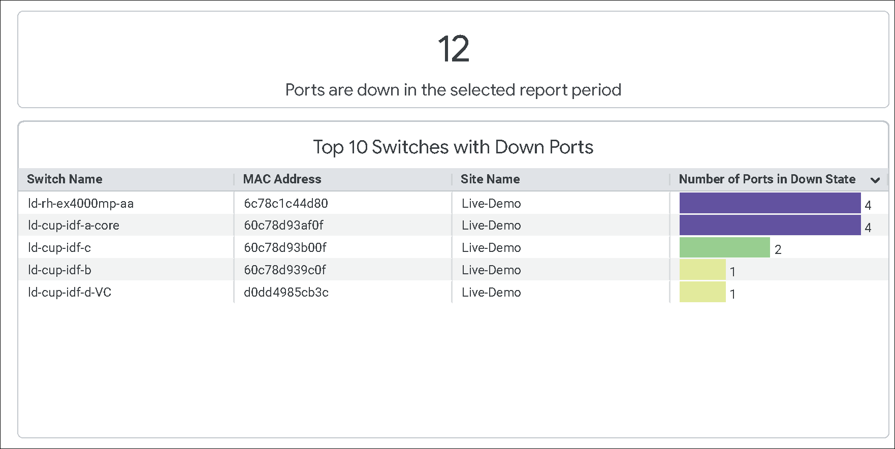The height and width of the screenshot is (449, 895).
Task: Click the 12 ports down count
Action: point(453,49)
